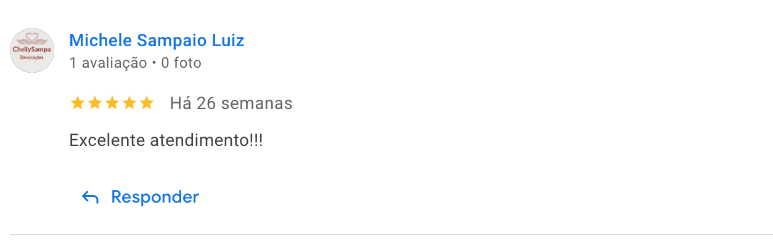Screen dimensions: 773x250
Task: Open the ChellySampa Decorações profile picture
Action: click(x=32, y=50)
